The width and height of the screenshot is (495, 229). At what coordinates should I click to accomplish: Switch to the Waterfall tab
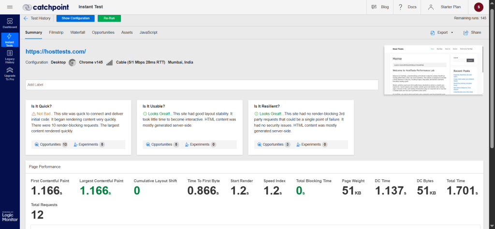coord(77,32)
